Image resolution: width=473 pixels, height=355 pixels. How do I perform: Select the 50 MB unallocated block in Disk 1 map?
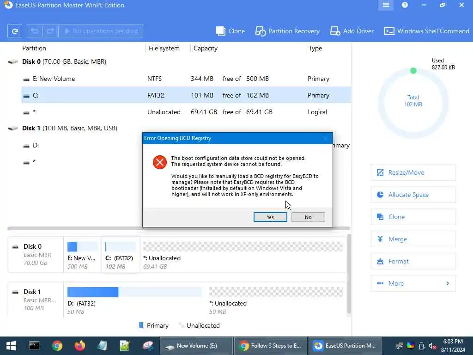click(x=276, y=300)
